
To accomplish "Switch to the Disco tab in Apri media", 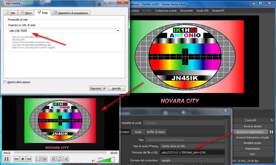I will click(x=26, y=13).
